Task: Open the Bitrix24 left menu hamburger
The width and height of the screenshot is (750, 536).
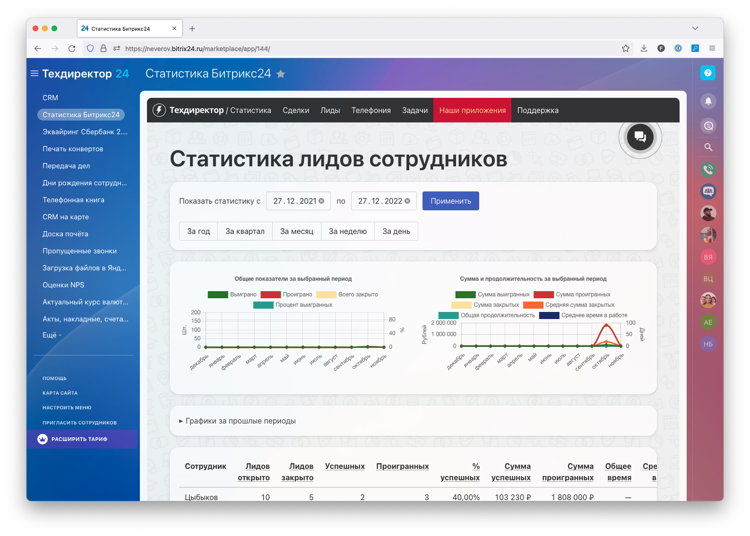Action: point(34,74)
